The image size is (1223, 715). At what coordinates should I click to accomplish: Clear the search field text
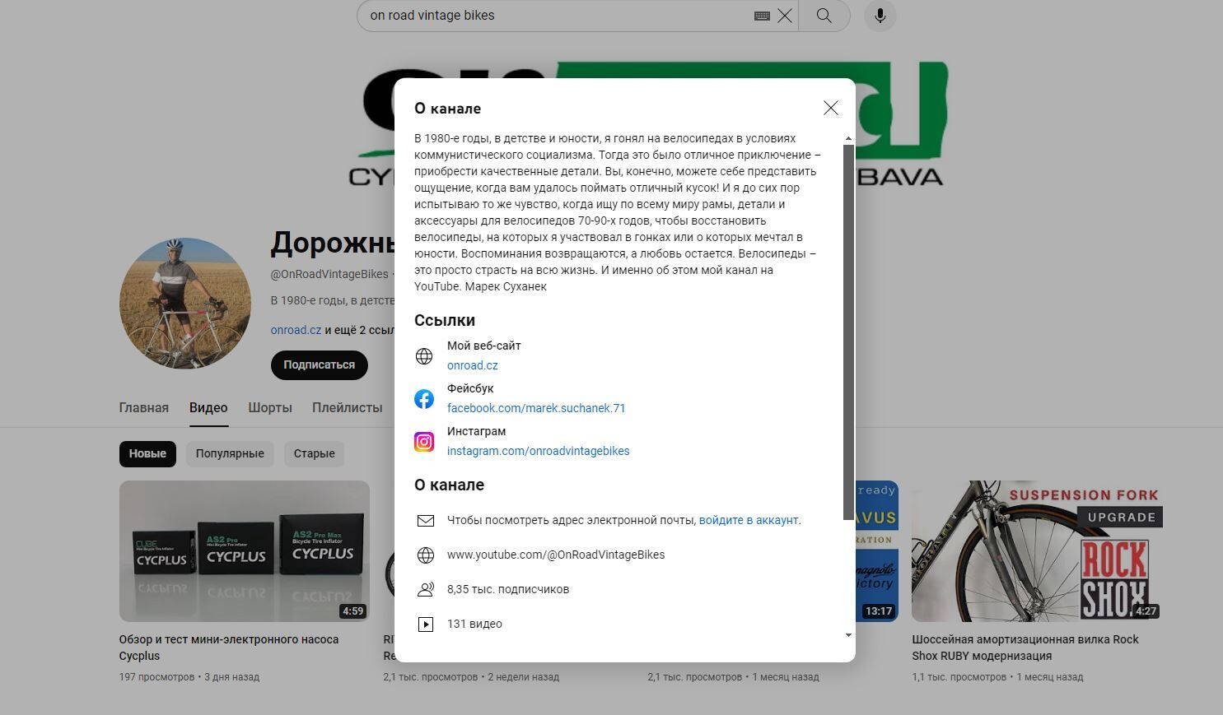tap(785, 16)
